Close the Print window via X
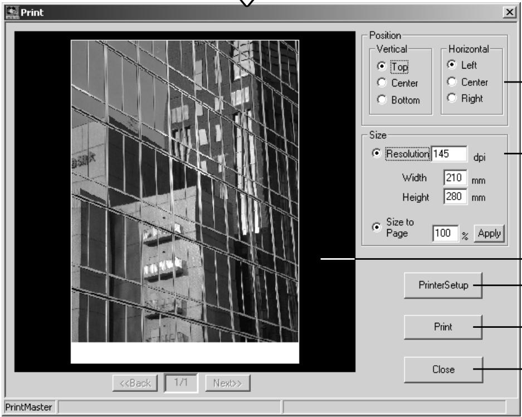The height and width of the screenshot is (417, 522). 509,12
